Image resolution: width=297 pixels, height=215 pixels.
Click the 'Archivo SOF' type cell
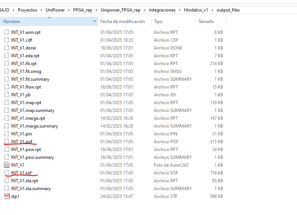pos(166,173)
